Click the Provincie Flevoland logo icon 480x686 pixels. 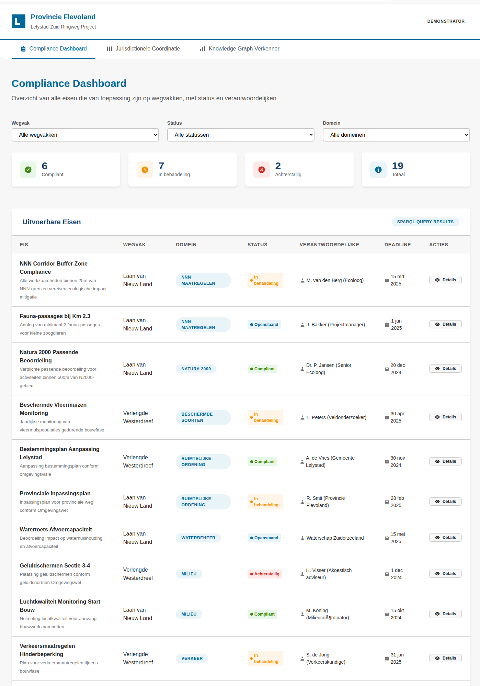[19, 21]
